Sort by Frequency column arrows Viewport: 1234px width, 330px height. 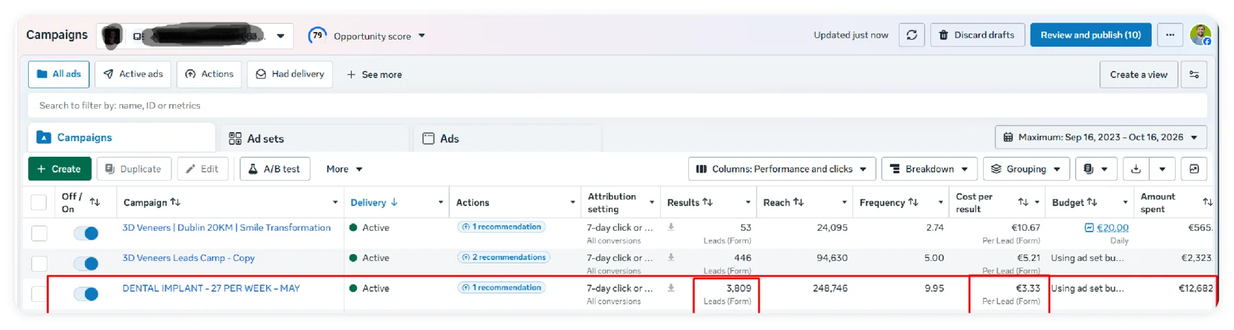tap(913, 202)
